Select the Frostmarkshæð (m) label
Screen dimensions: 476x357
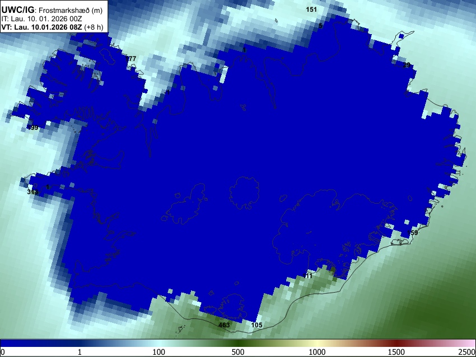pyautogui.click(x=71, y=10)
